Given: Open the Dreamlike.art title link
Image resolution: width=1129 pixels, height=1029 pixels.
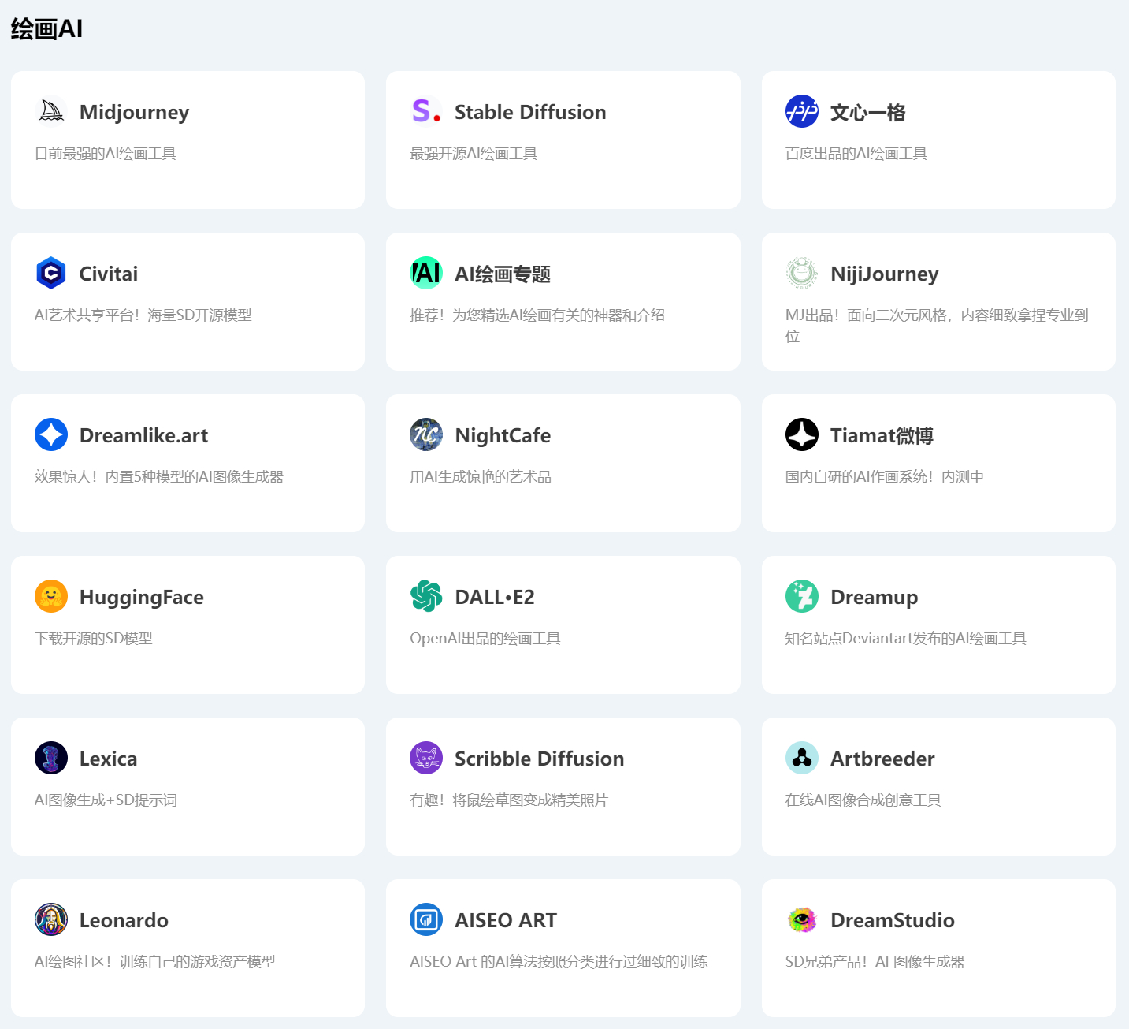Looking at the screenshot, I should 144,435.
